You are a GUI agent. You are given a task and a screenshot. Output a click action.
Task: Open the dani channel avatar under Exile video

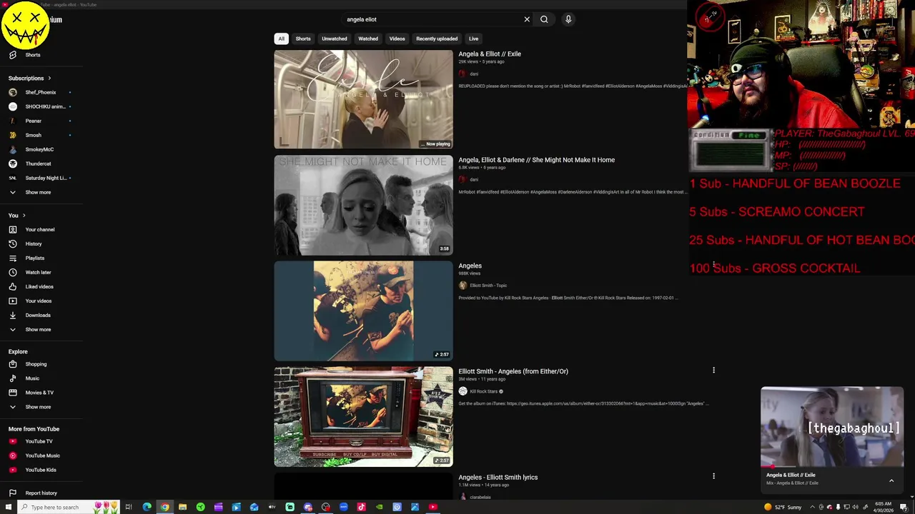[x=463, y=74]
